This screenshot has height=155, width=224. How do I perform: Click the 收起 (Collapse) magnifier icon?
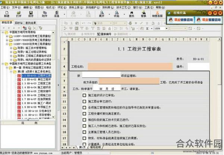click(x=116, y=13)
